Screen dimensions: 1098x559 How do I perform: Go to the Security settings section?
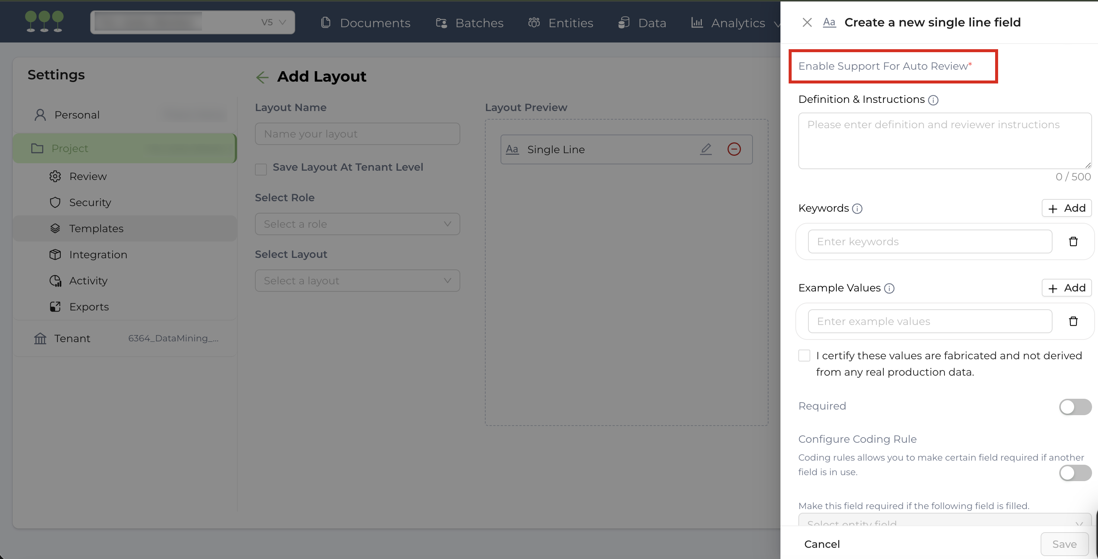90,202
